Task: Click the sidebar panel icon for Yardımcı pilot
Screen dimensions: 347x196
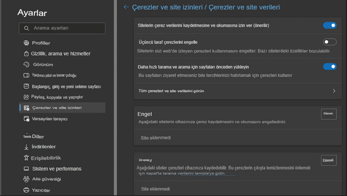Action: point(26,75)
